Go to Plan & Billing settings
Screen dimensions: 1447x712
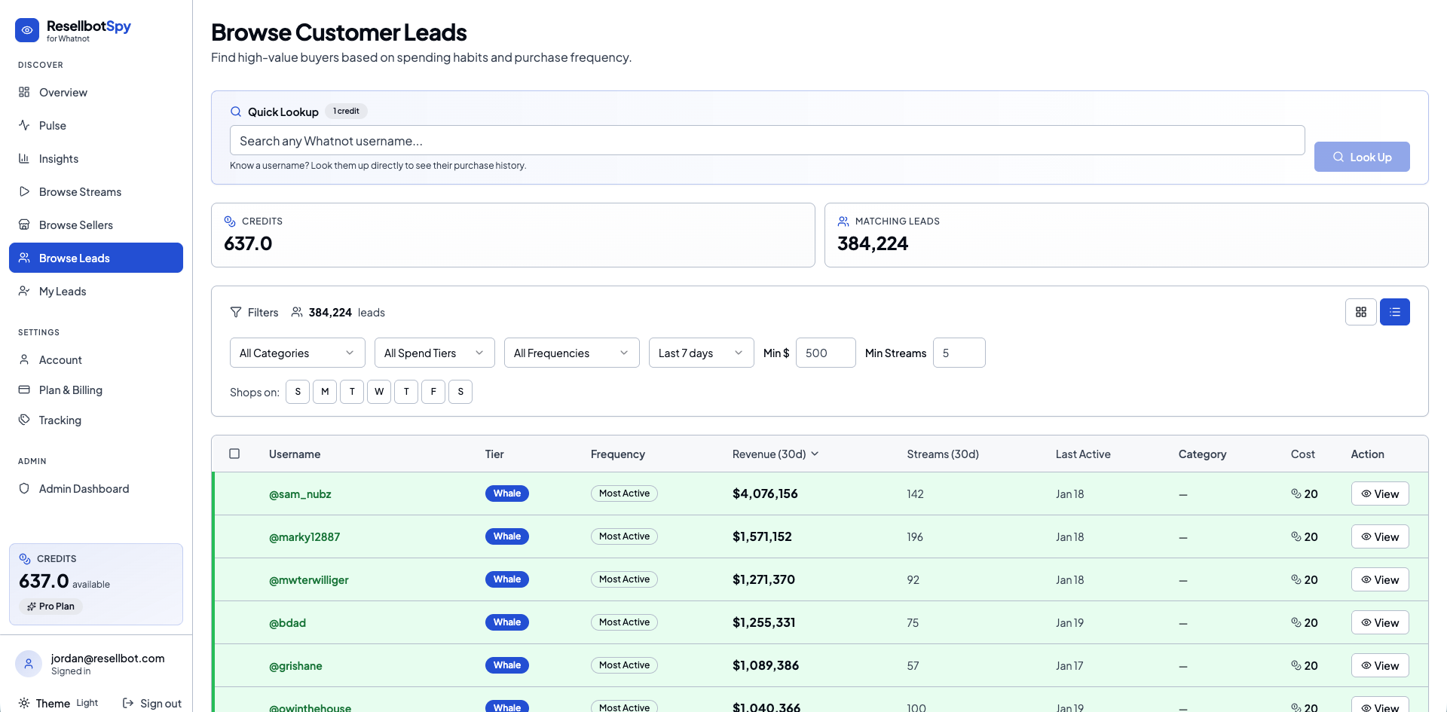71,390
